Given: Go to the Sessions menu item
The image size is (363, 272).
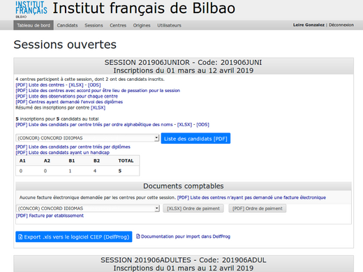Looking at the screenshot, I should pos(94,25).
